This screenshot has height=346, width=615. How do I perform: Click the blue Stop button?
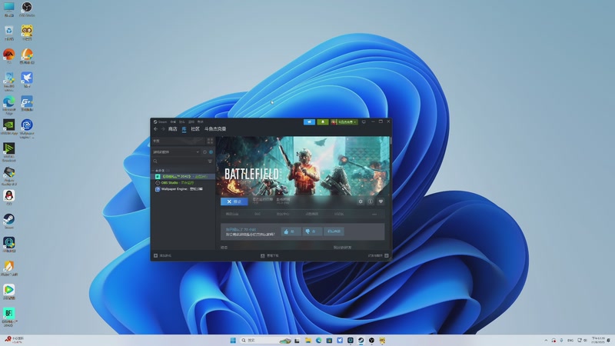coord(234,201)
